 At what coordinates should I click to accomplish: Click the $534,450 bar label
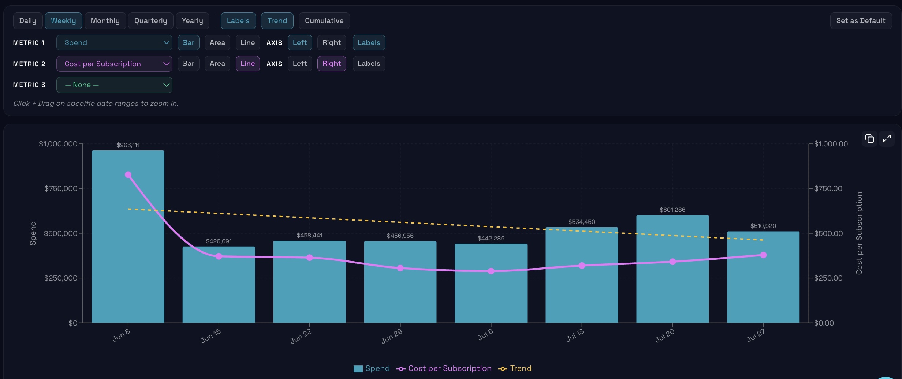[x=582, y=222]
